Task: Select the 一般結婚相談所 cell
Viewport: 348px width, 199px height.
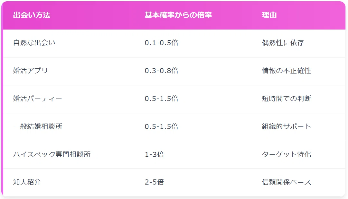Action: coord(38,126)
